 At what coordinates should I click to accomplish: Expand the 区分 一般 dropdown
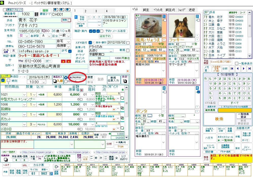point(69,36)
